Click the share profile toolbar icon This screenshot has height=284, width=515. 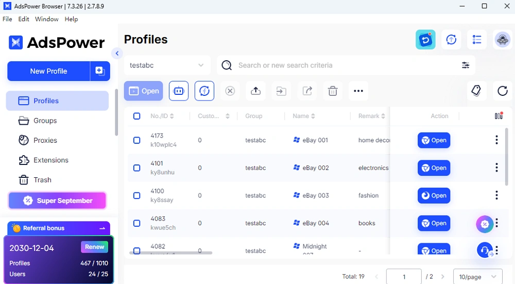pyautogui.click(x=307, y=91)
